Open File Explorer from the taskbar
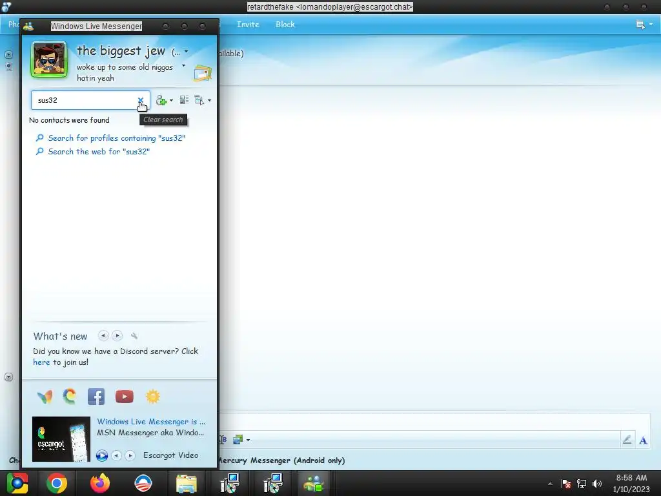Image resolution: width=661 pixels, height=496 pixels. pyautogui.click(x=187, y=484)
